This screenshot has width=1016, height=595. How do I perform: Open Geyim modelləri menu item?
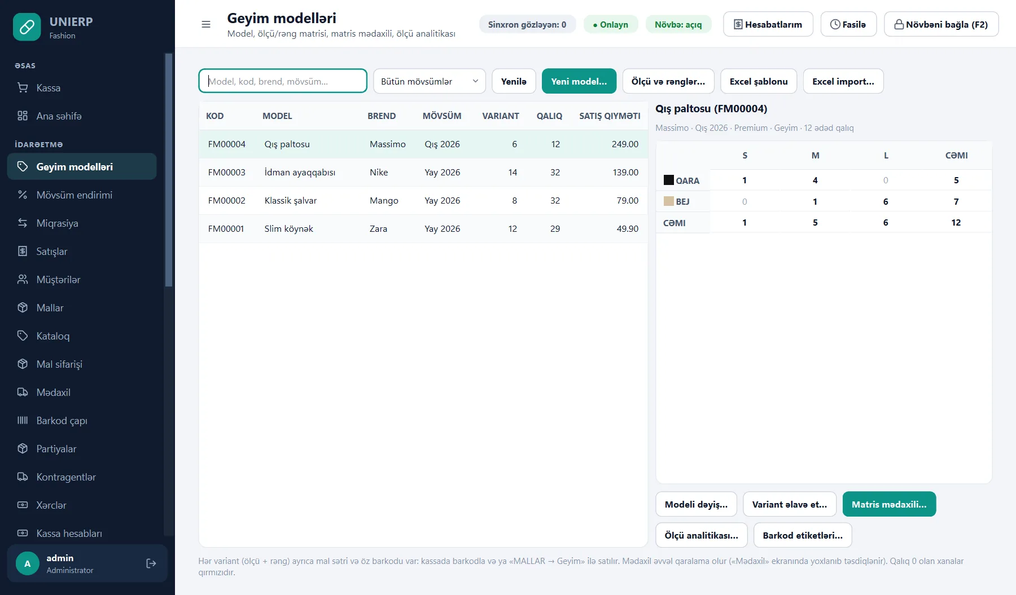pos(82,166)
